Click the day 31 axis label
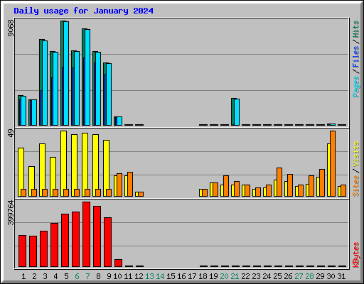364x284 pixels. (x=341, y=276)
